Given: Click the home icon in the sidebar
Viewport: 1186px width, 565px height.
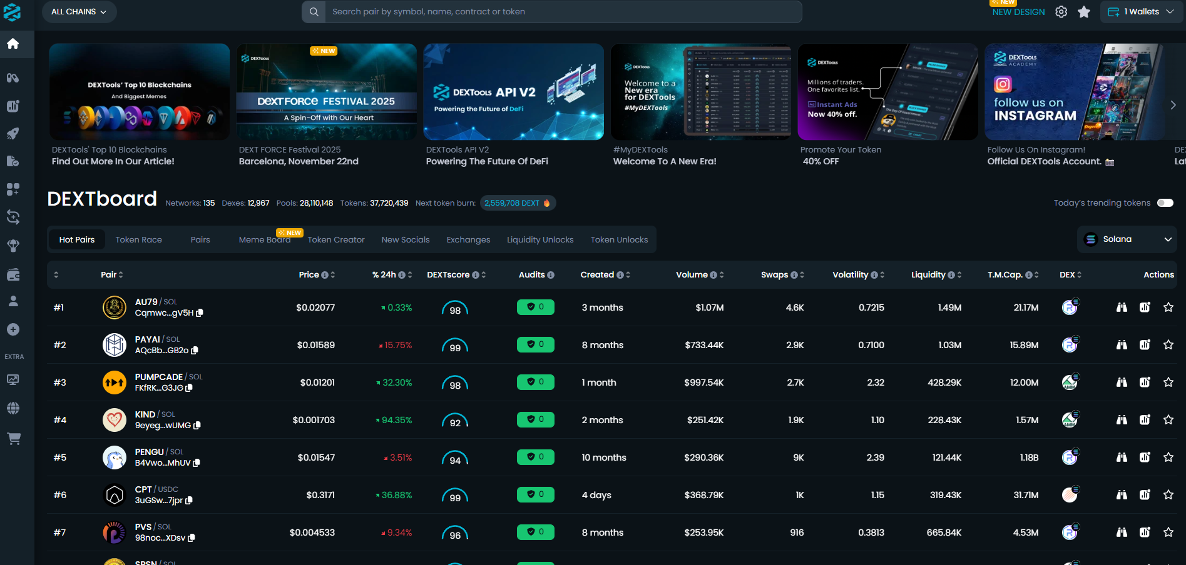Looking at the screenshot, I should [13, 44].
